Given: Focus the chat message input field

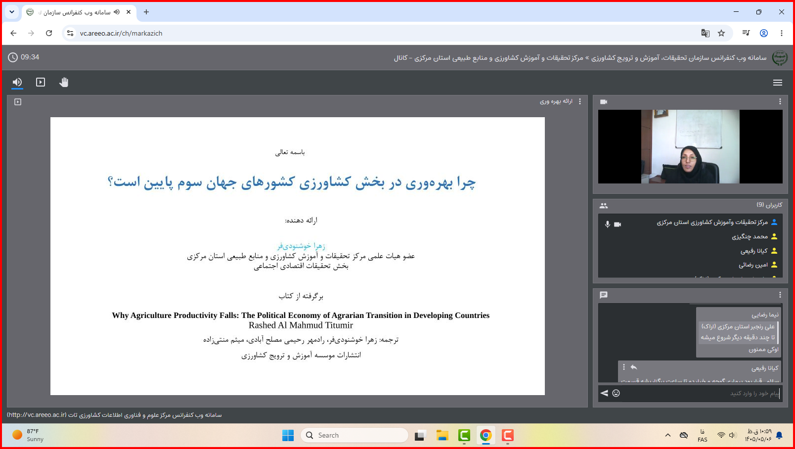Looking at the screenshot, I should pos(701,393).
